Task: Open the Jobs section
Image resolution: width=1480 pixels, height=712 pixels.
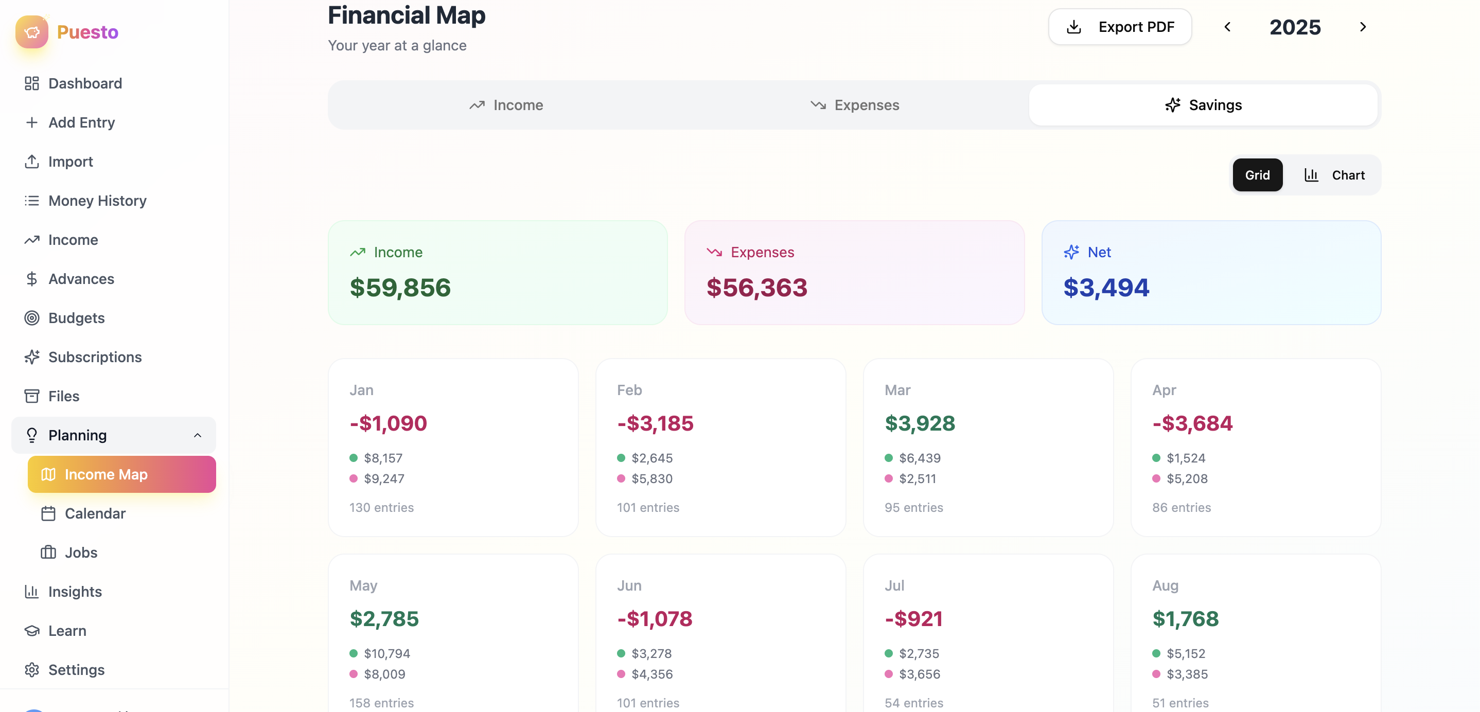Action: (80, 553)
